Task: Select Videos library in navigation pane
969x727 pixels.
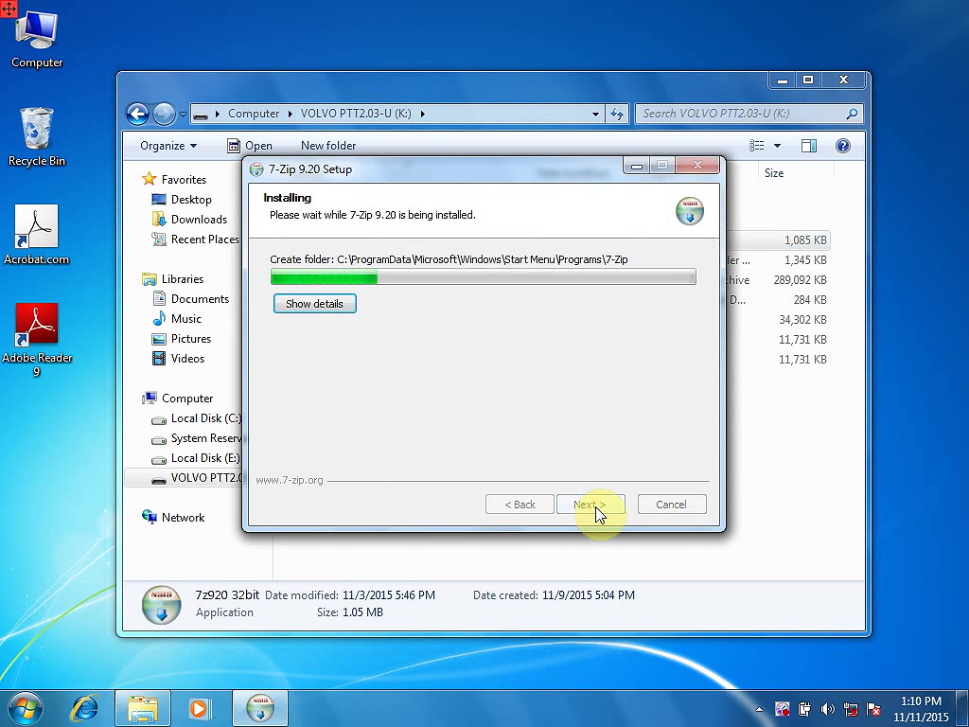Action: (178, 359)
